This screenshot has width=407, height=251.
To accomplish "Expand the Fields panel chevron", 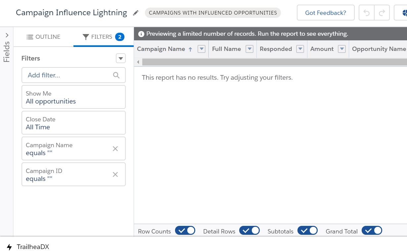I will coord(7,35).
